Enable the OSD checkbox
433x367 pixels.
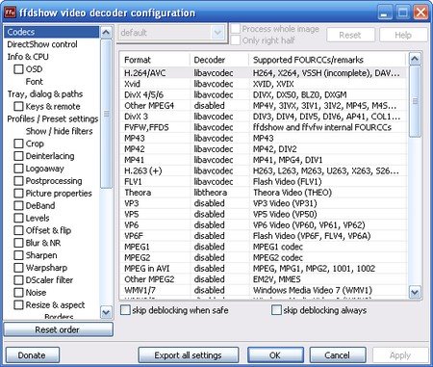pyautogui.click(x=18, y=69)
